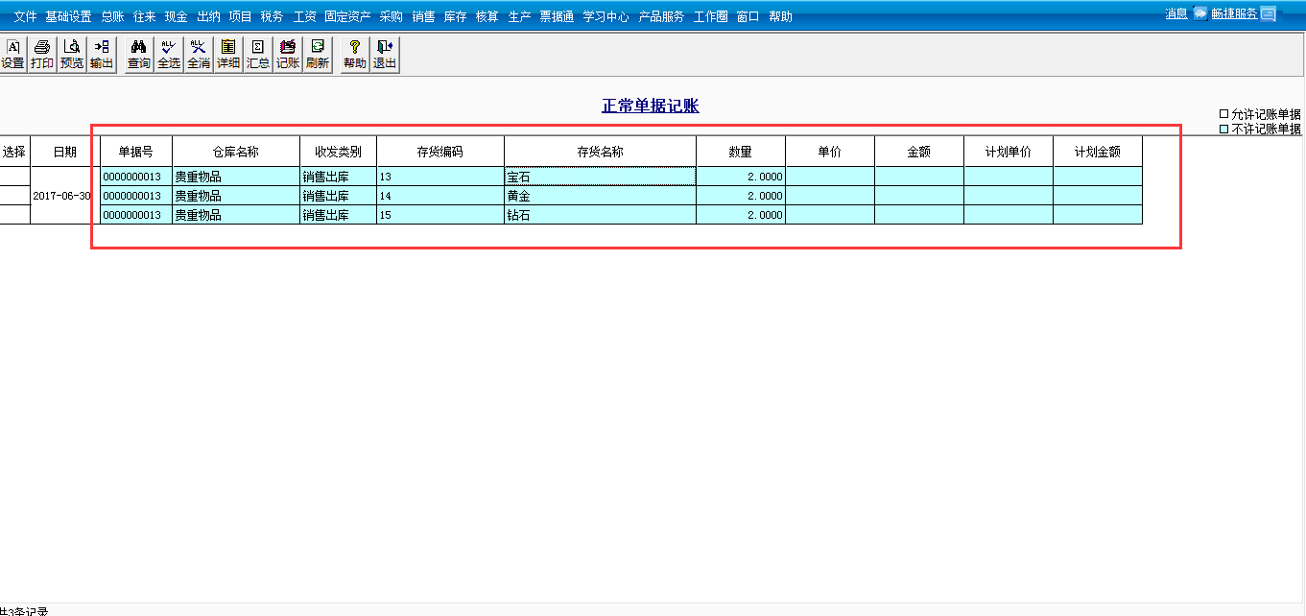Click the 退出 exit icon
Image resolution: width=1306 pixels, height=616 pixels.
[x=385, y=55]
